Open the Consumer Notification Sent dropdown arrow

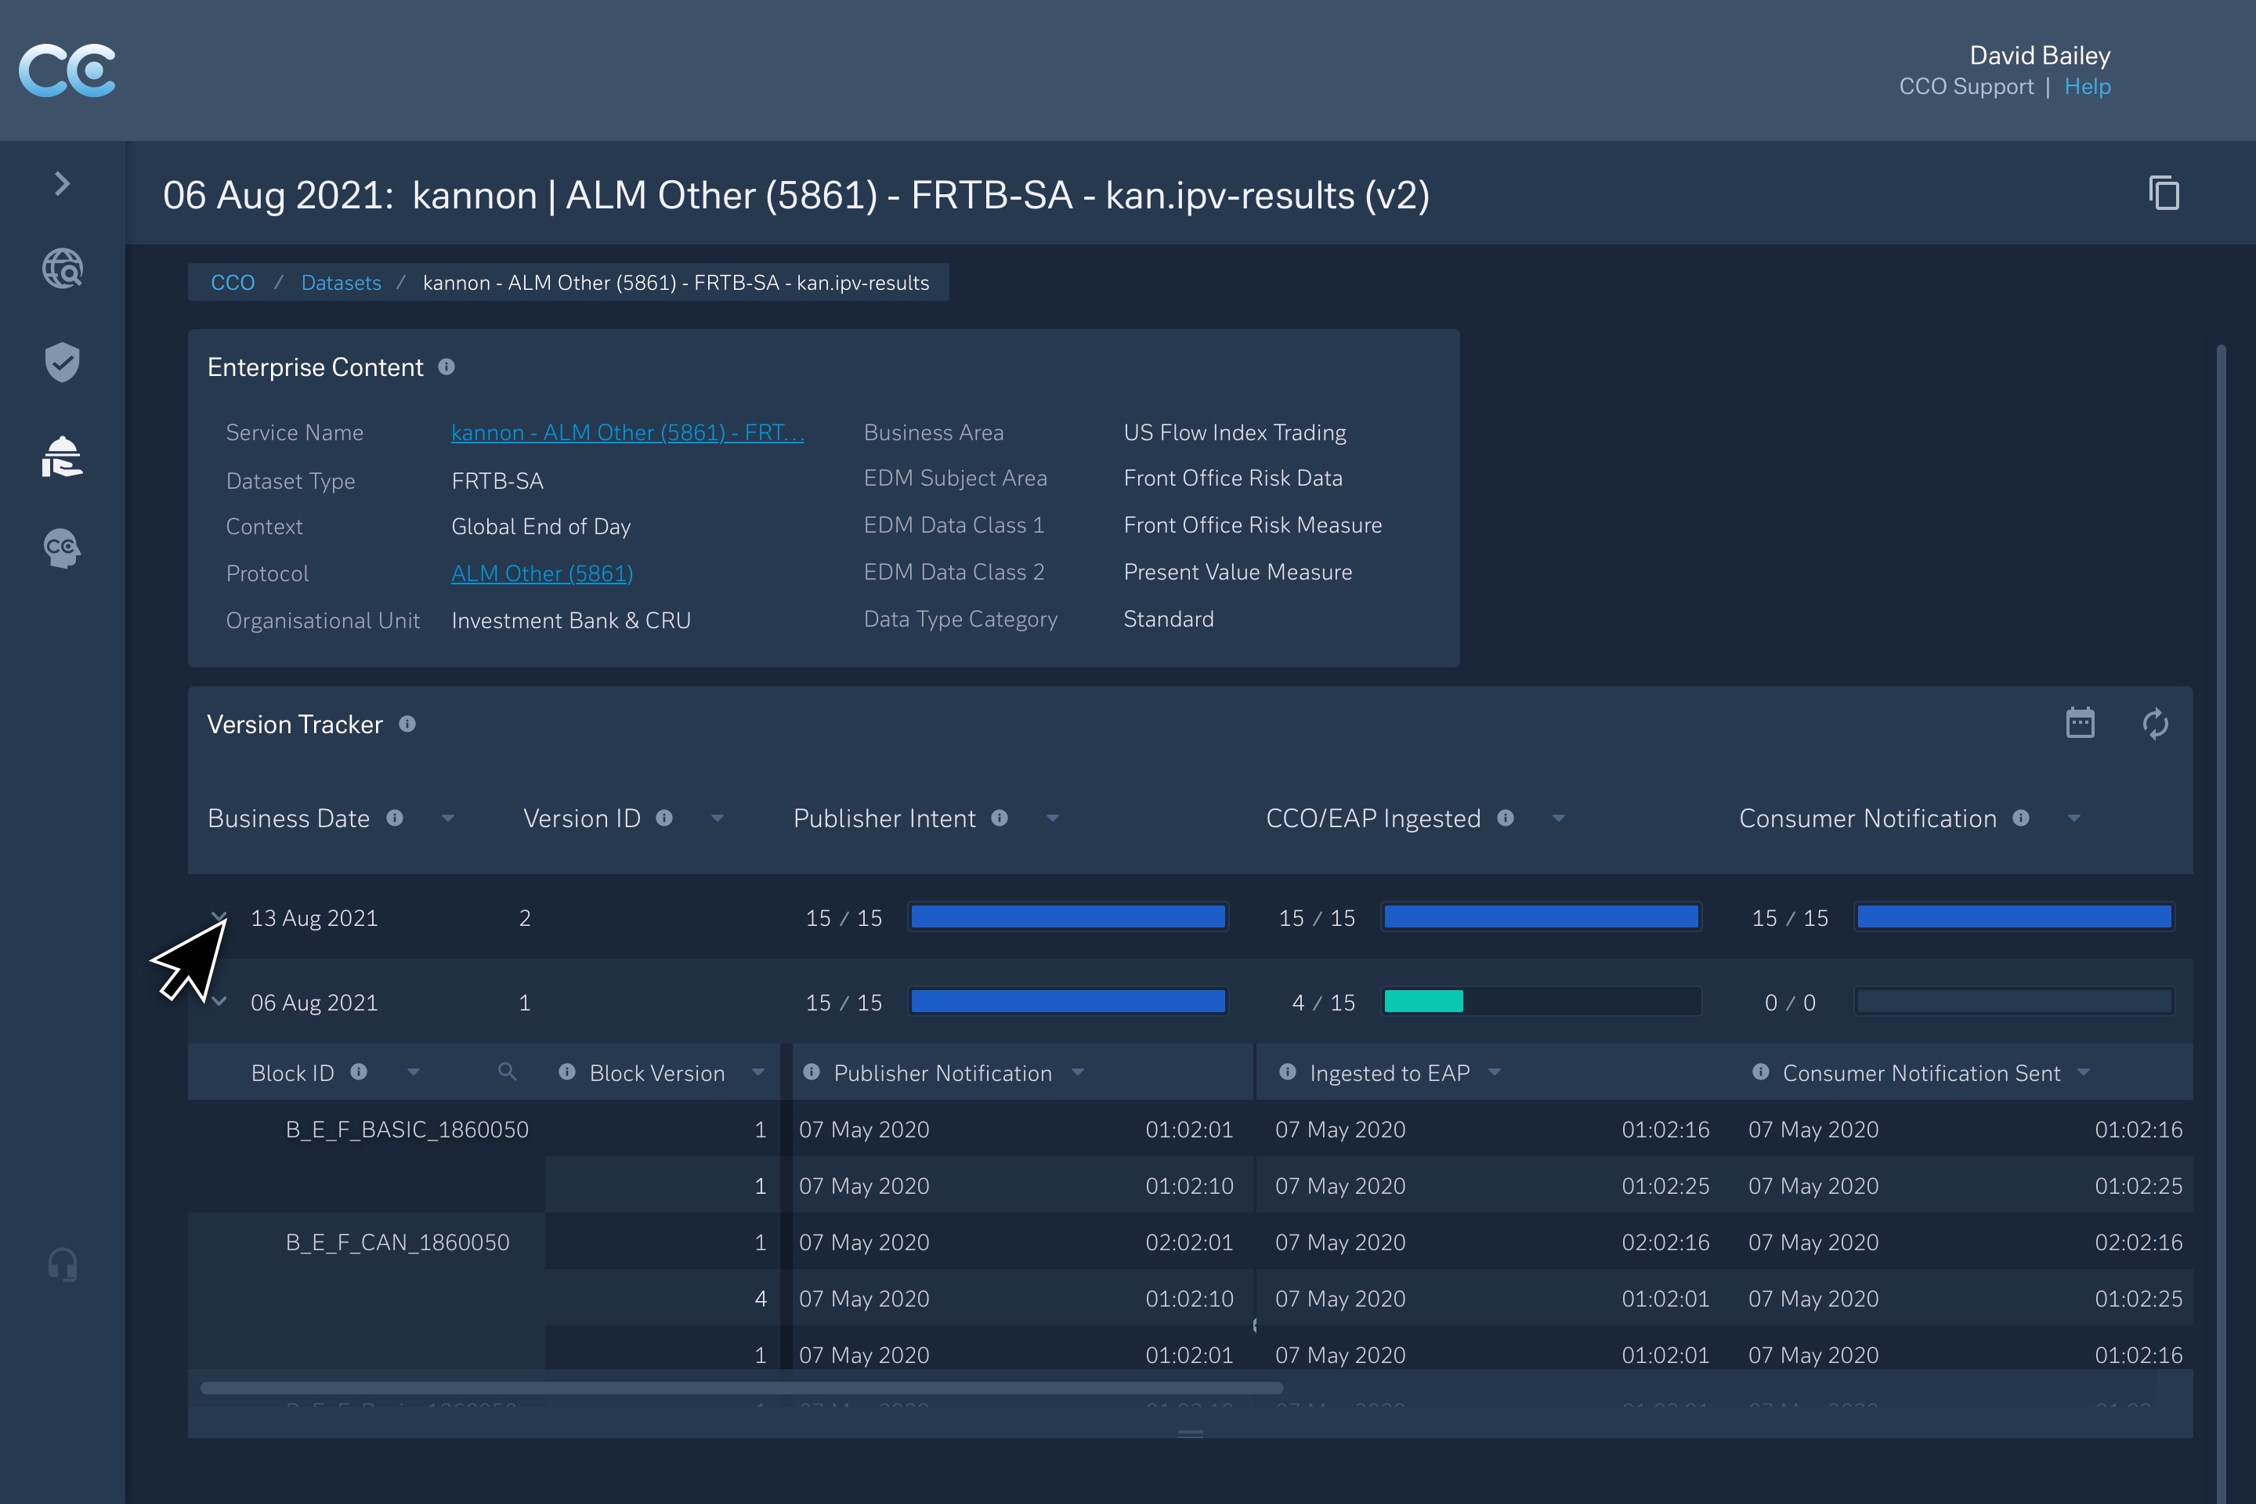pyautogui.click(x=2084, y=1072)
